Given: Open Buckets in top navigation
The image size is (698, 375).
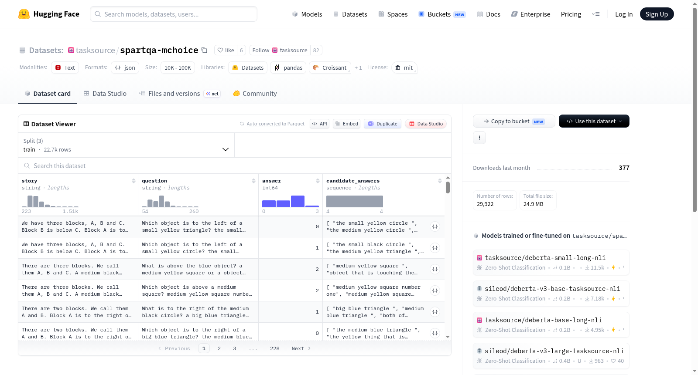Looking at the screenshot, I should coord(442,14).
